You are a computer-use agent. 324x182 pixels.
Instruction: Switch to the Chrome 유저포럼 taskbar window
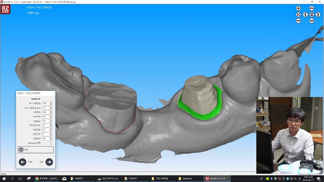(x=47, y=178)
